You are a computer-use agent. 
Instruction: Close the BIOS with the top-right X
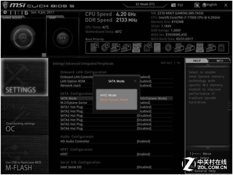point(226,5)
